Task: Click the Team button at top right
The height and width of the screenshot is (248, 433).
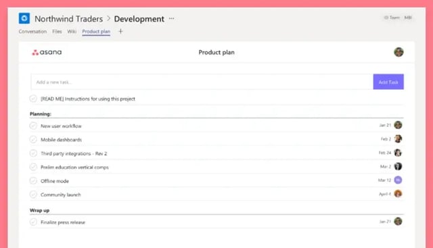Action: pos(392,18)
